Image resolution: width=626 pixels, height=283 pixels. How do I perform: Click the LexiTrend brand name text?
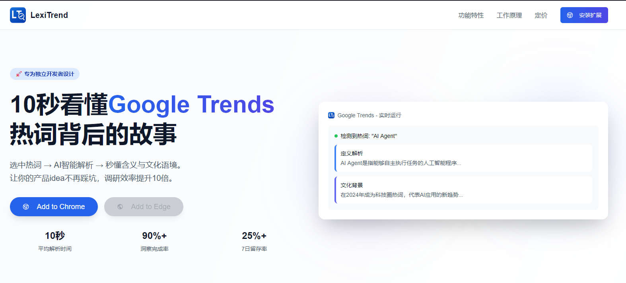pos(49,15)
